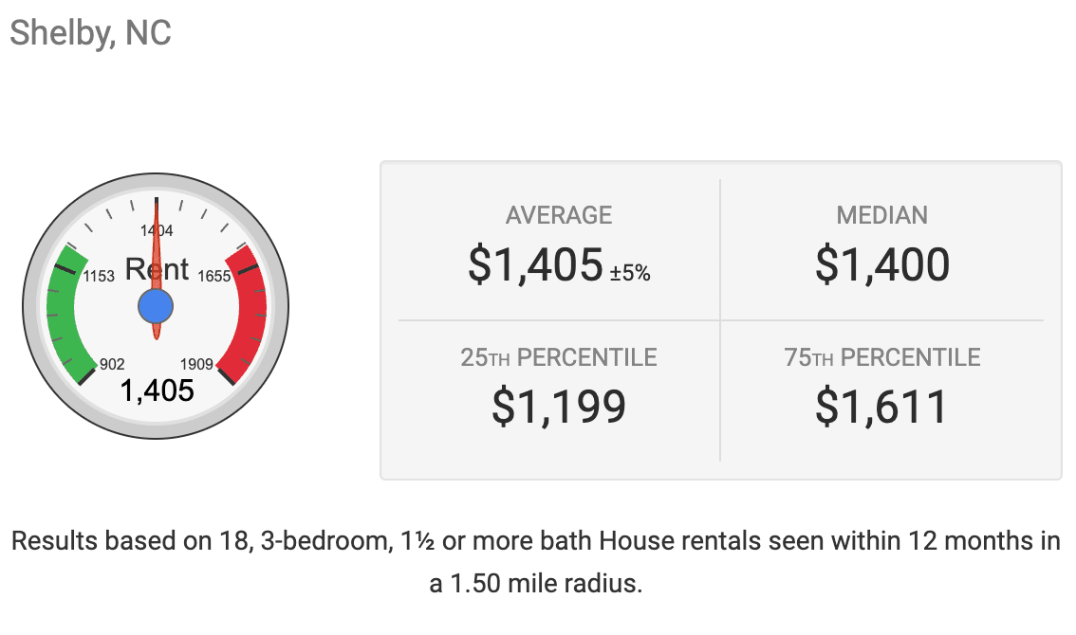Click the ±5% margin indicator

pos(631,273)
